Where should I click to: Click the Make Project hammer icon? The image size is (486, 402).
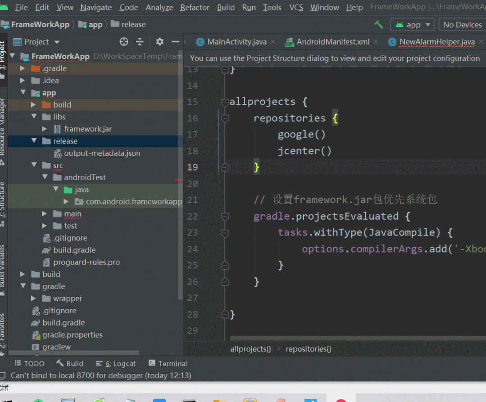click(378, 24)
